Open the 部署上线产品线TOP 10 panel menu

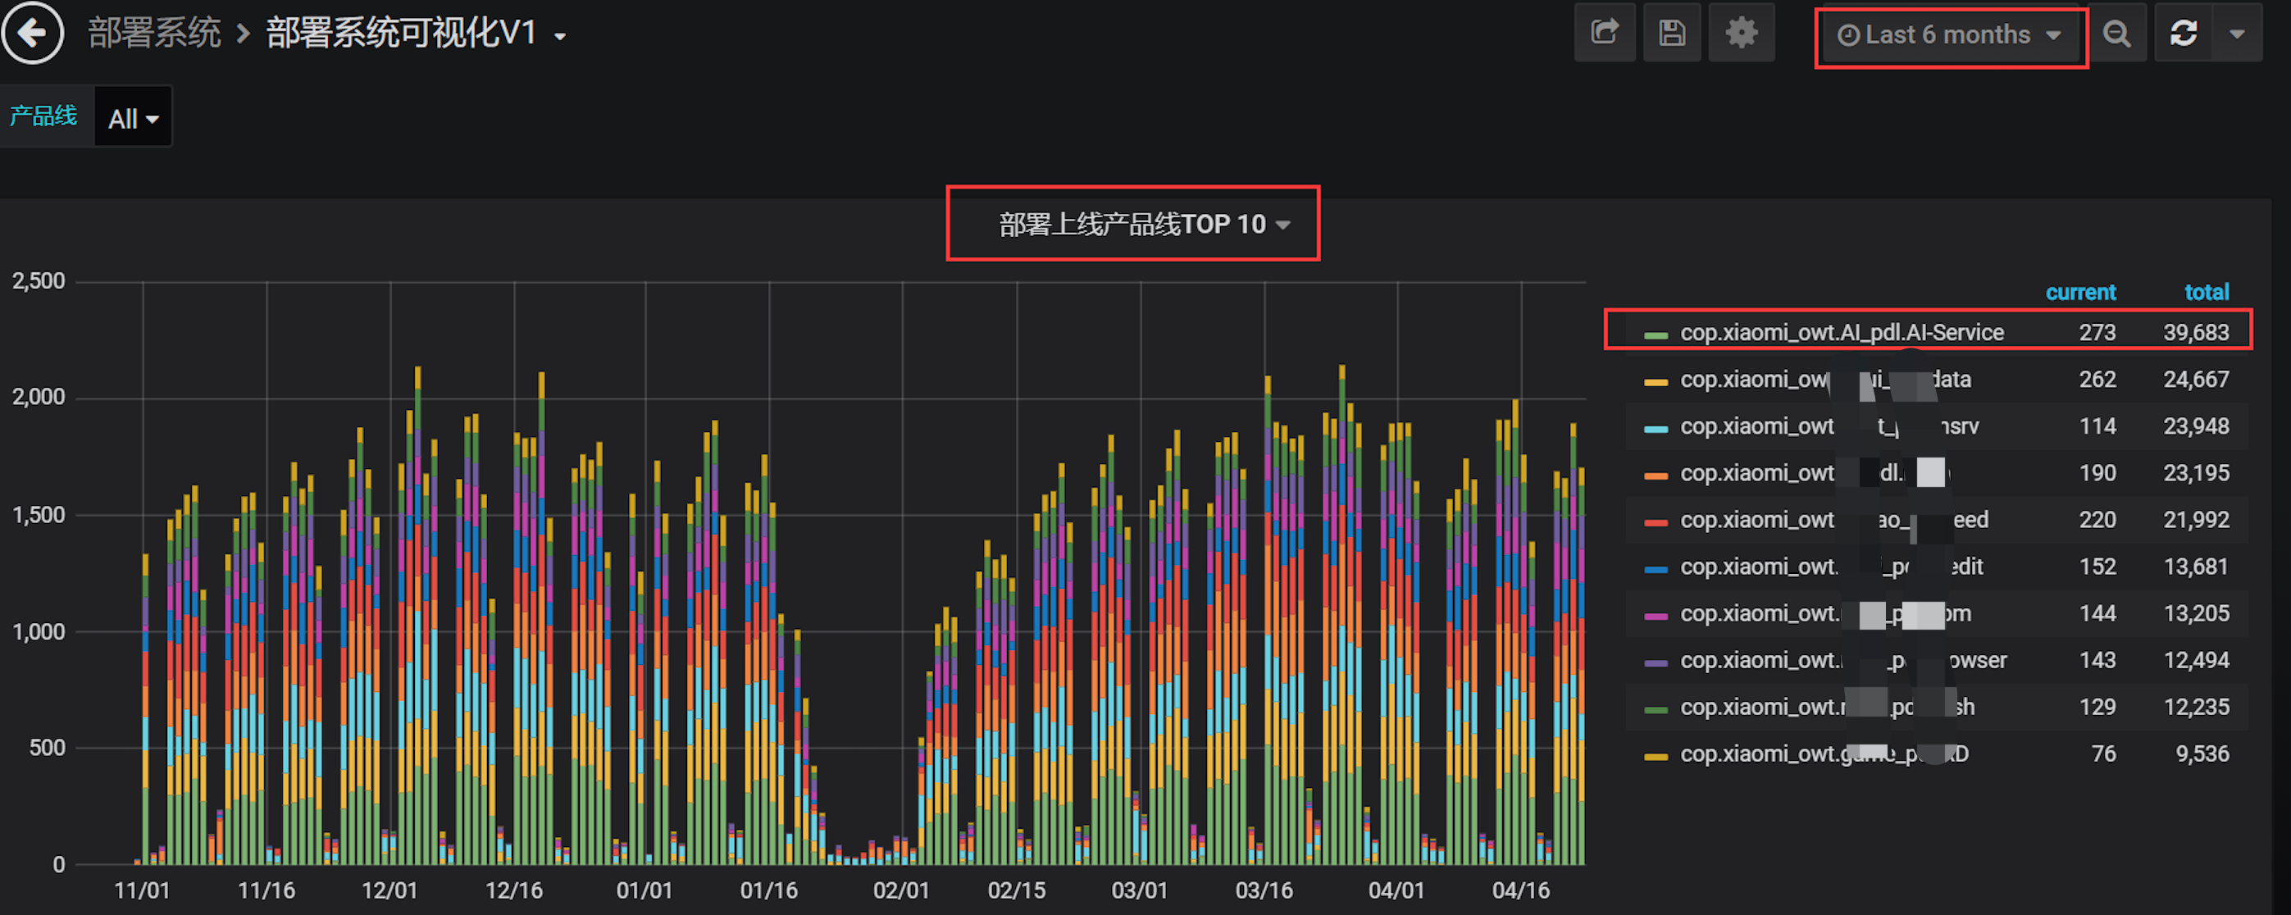(x=1144, y=224)
